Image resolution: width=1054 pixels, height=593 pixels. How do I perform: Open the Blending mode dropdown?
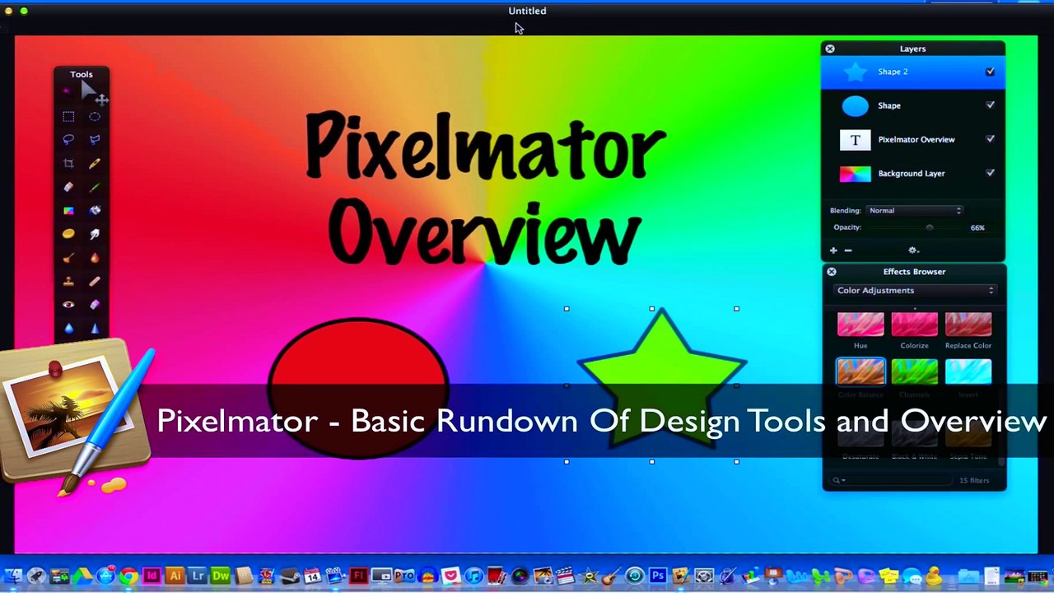[x=914, y=211]
